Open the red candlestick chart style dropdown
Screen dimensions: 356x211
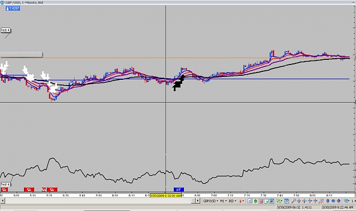(x=242, y=201)
